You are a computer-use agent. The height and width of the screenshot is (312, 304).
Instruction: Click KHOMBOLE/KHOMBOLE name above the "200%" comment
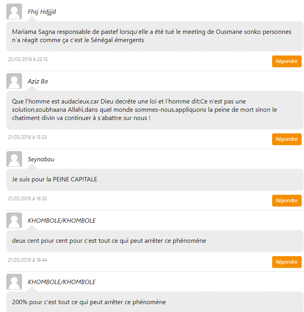[x=62, y=282]
